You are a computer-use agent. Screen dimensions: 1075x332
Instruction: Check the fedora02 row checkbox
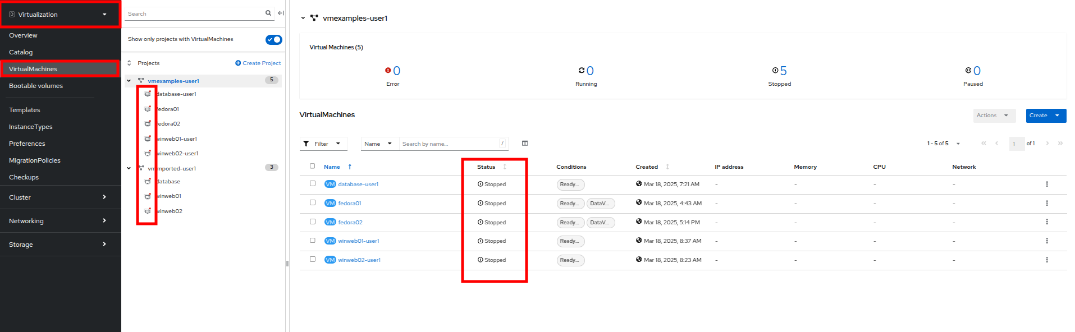(x=313, y=222)
